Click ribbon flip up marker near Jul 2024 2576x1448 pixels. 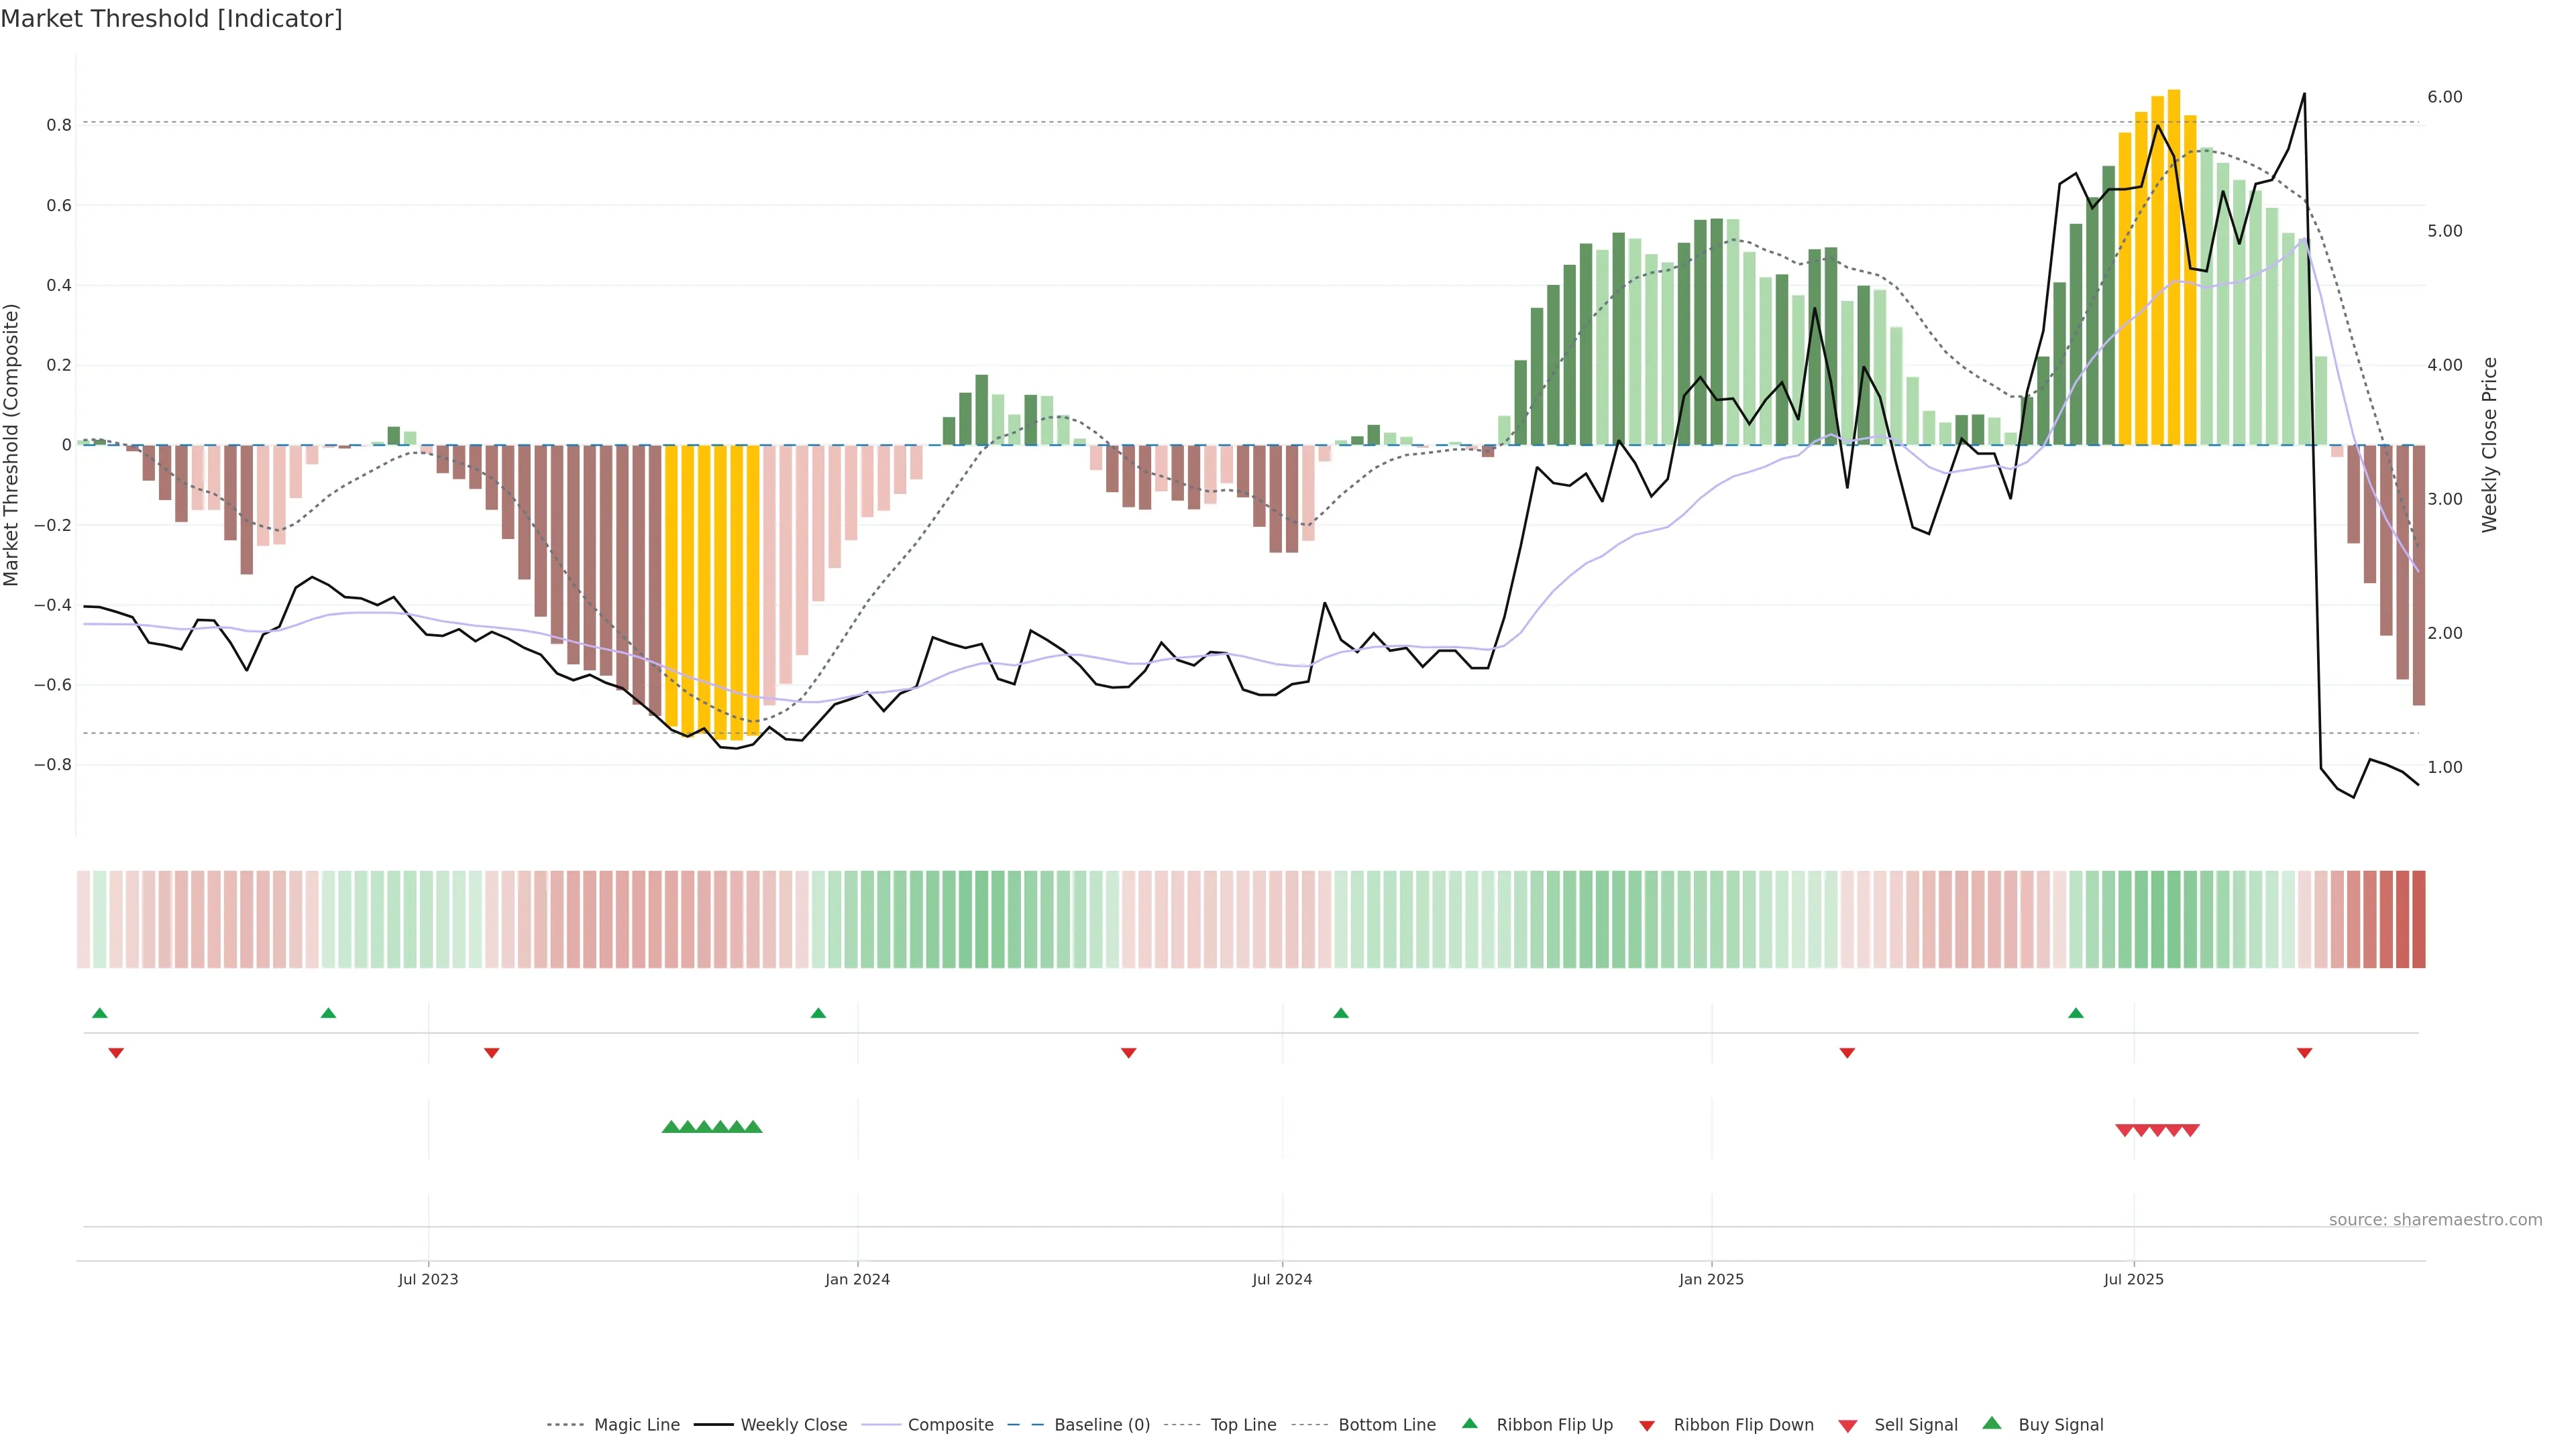point(1341,1014)
